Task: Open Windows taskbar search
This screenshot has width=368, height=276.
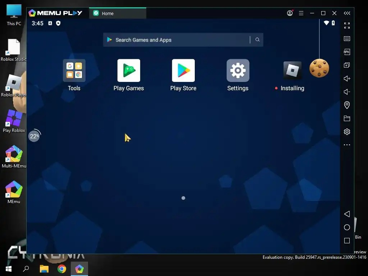Action: click(26, 269)
